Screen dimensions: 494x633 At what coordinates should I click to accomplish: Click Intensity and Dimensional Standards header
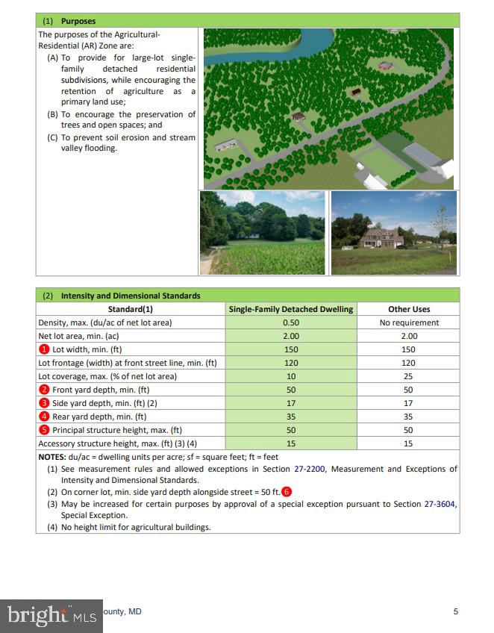coord(131,296)
